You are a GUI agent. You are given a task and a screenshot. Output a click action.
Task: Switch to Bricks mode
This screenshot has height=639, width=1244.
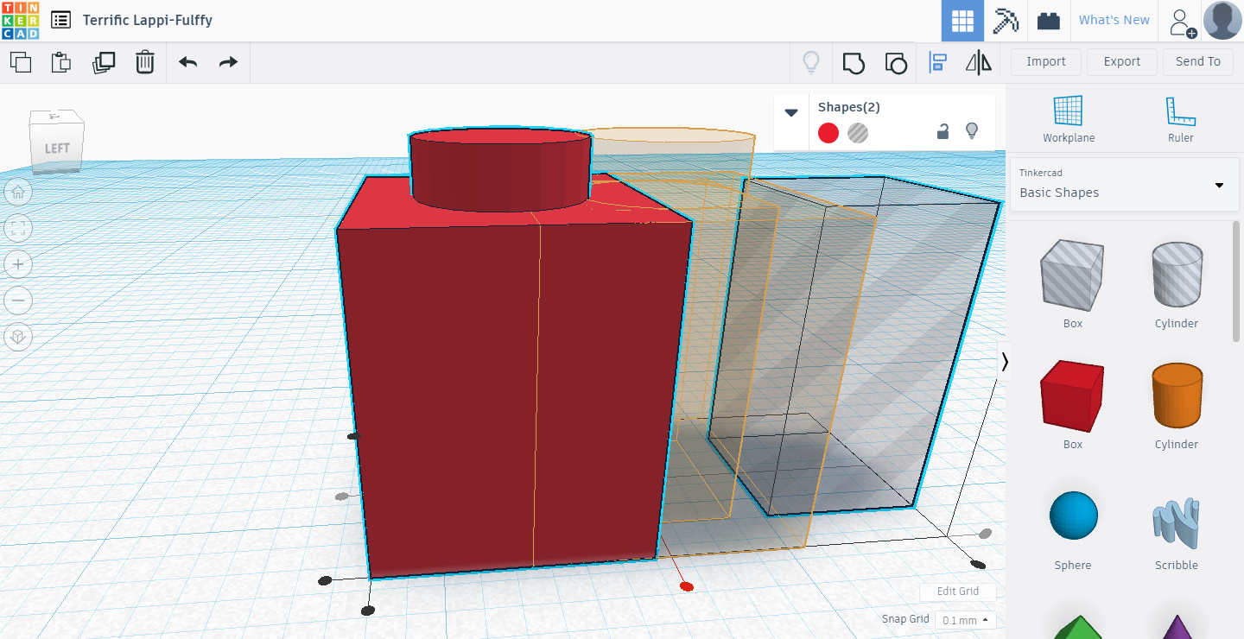(x=1049, y=21)
